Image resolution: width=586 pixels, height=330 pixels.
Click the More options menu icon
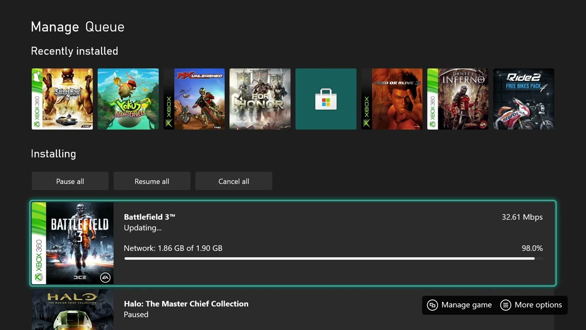click(x=505, y=305)
